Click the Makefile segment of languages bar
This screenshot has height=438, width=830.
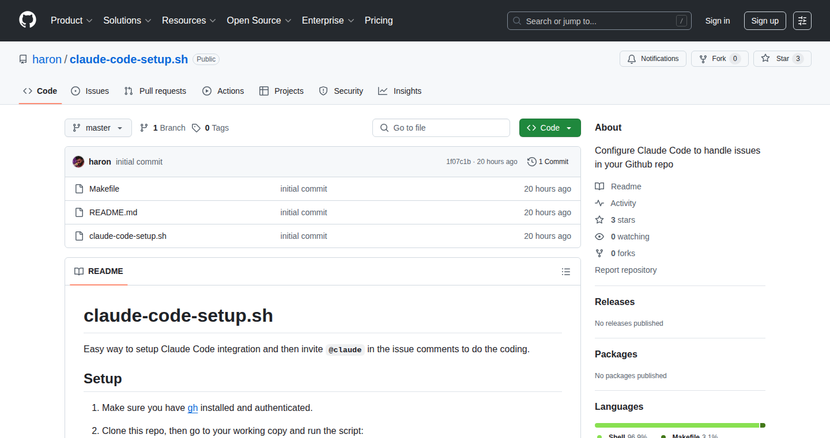click(x=763, y=425)
